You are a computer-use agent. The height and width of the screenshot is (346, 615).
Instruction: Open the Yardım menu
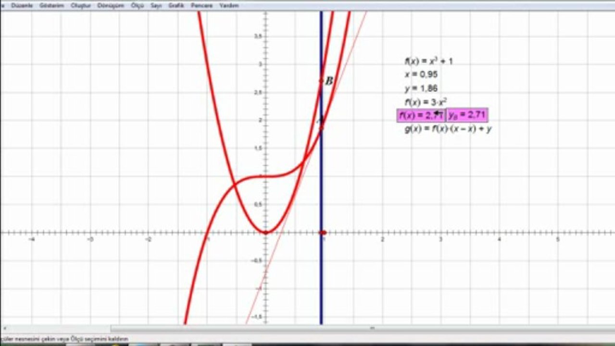[x=228, y=5]
